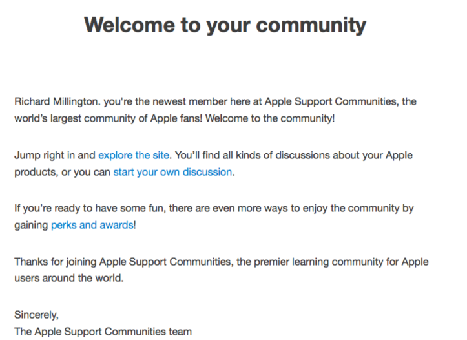
Task: Select the 'Sincerely,' closing line
Action: click(36, 315)
